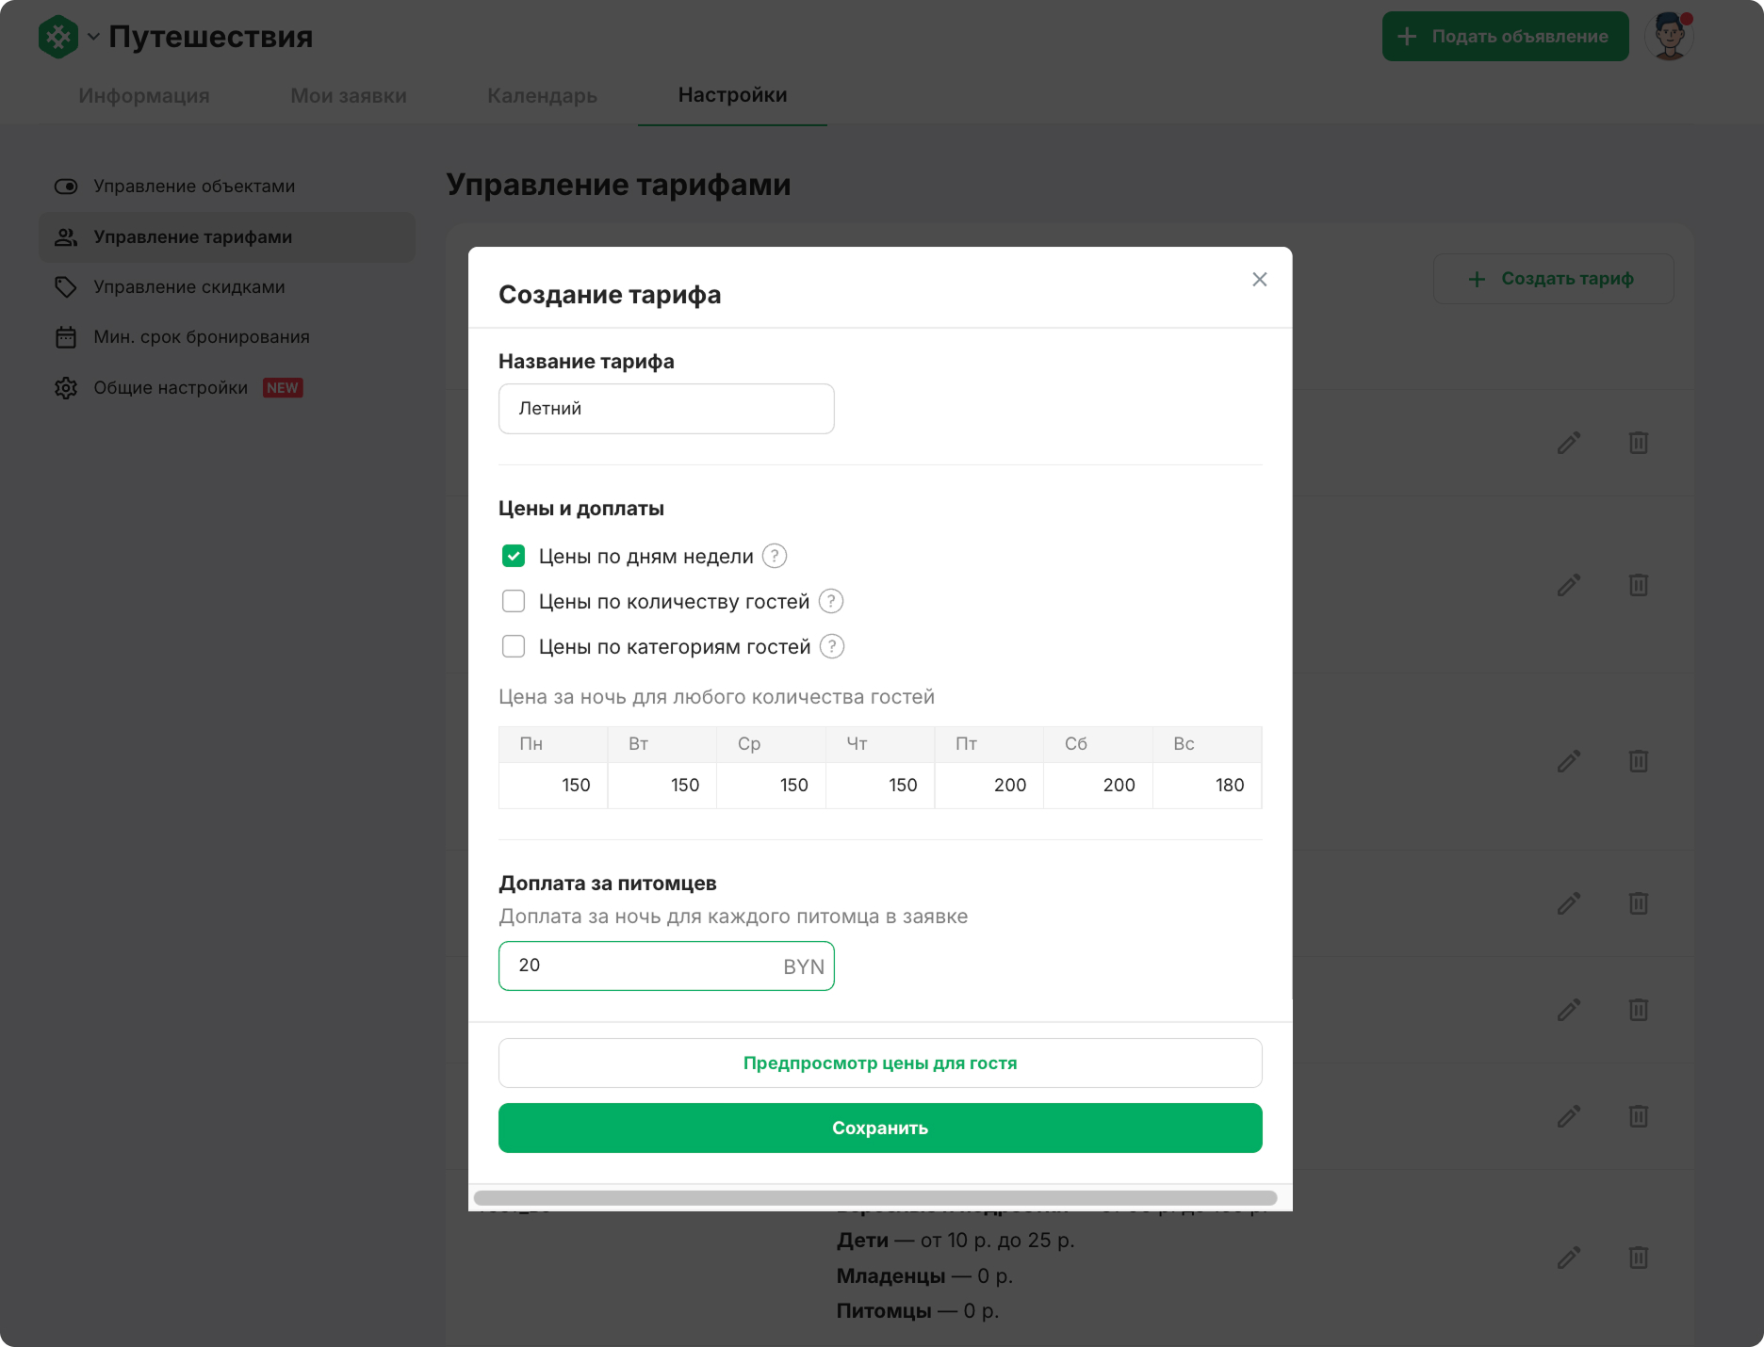Click the topmost trash delete icon
This screenshot has width=1764, height=1347.
(x=1639, y=443)
